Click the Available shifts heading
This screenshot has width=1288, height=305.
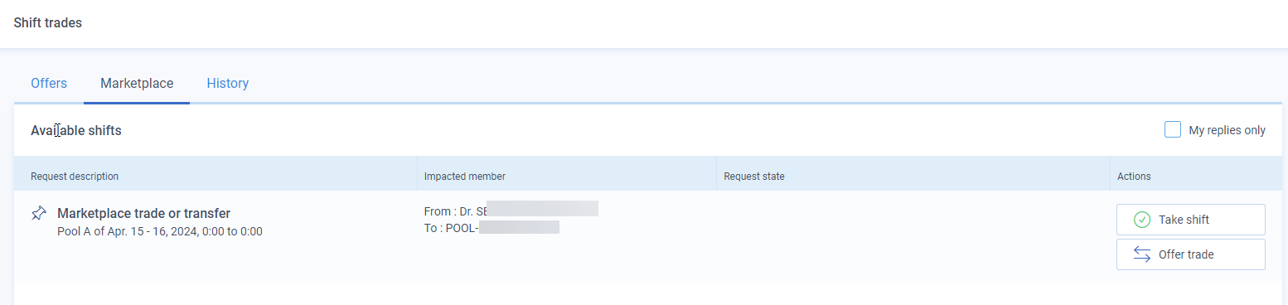pyautogui.click(x=76, y=130)
